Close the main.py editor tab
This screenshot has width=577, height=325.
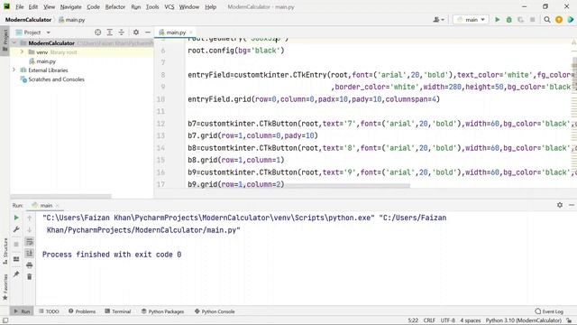coord(191,32)
